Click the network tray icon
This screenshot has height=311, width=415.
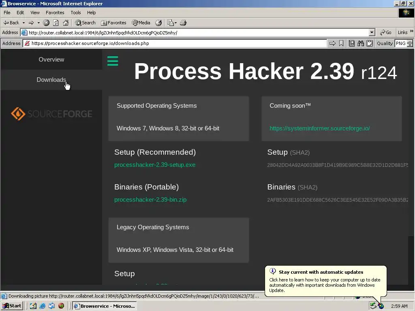(x=373, y=306)
